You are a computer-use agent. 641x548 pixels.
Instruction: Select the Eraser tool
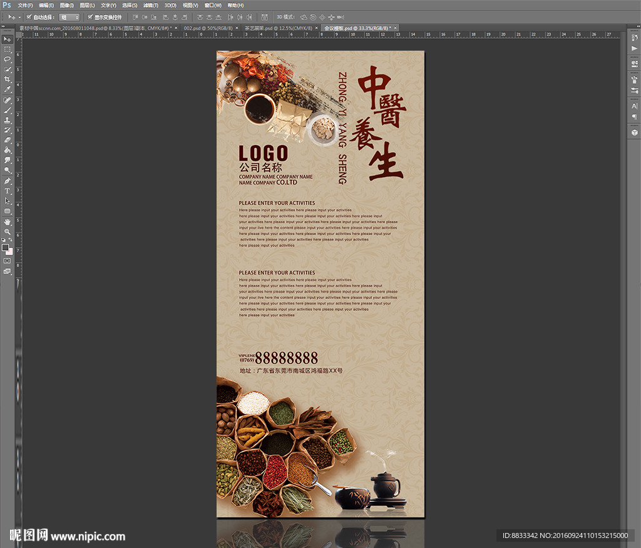[8, 140]
